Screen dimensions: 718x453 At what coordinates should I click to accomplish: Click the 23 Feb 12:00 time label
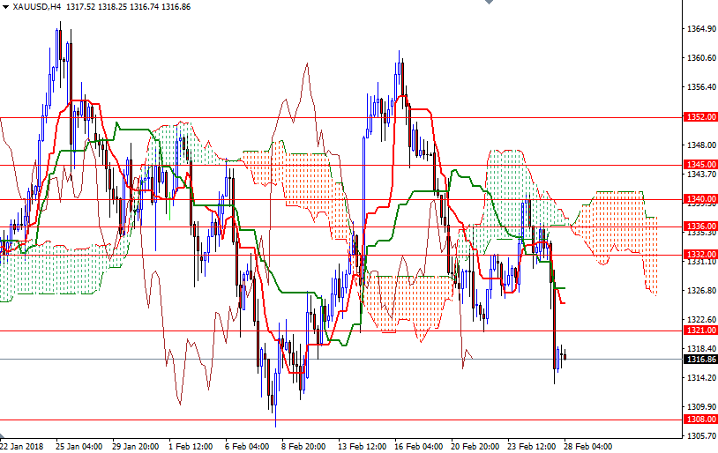coord(531,446)
